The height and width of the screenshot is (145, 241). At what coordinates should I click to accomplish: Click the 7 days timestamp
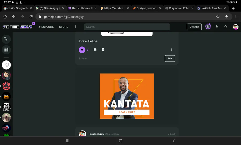tap(171, 134)
